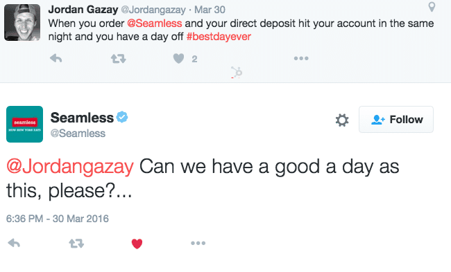The image size is (451, 272).
Task: Open the 6:36 PM - 30 Mar 2016 timestamp
Action: (x=58, y=219)
